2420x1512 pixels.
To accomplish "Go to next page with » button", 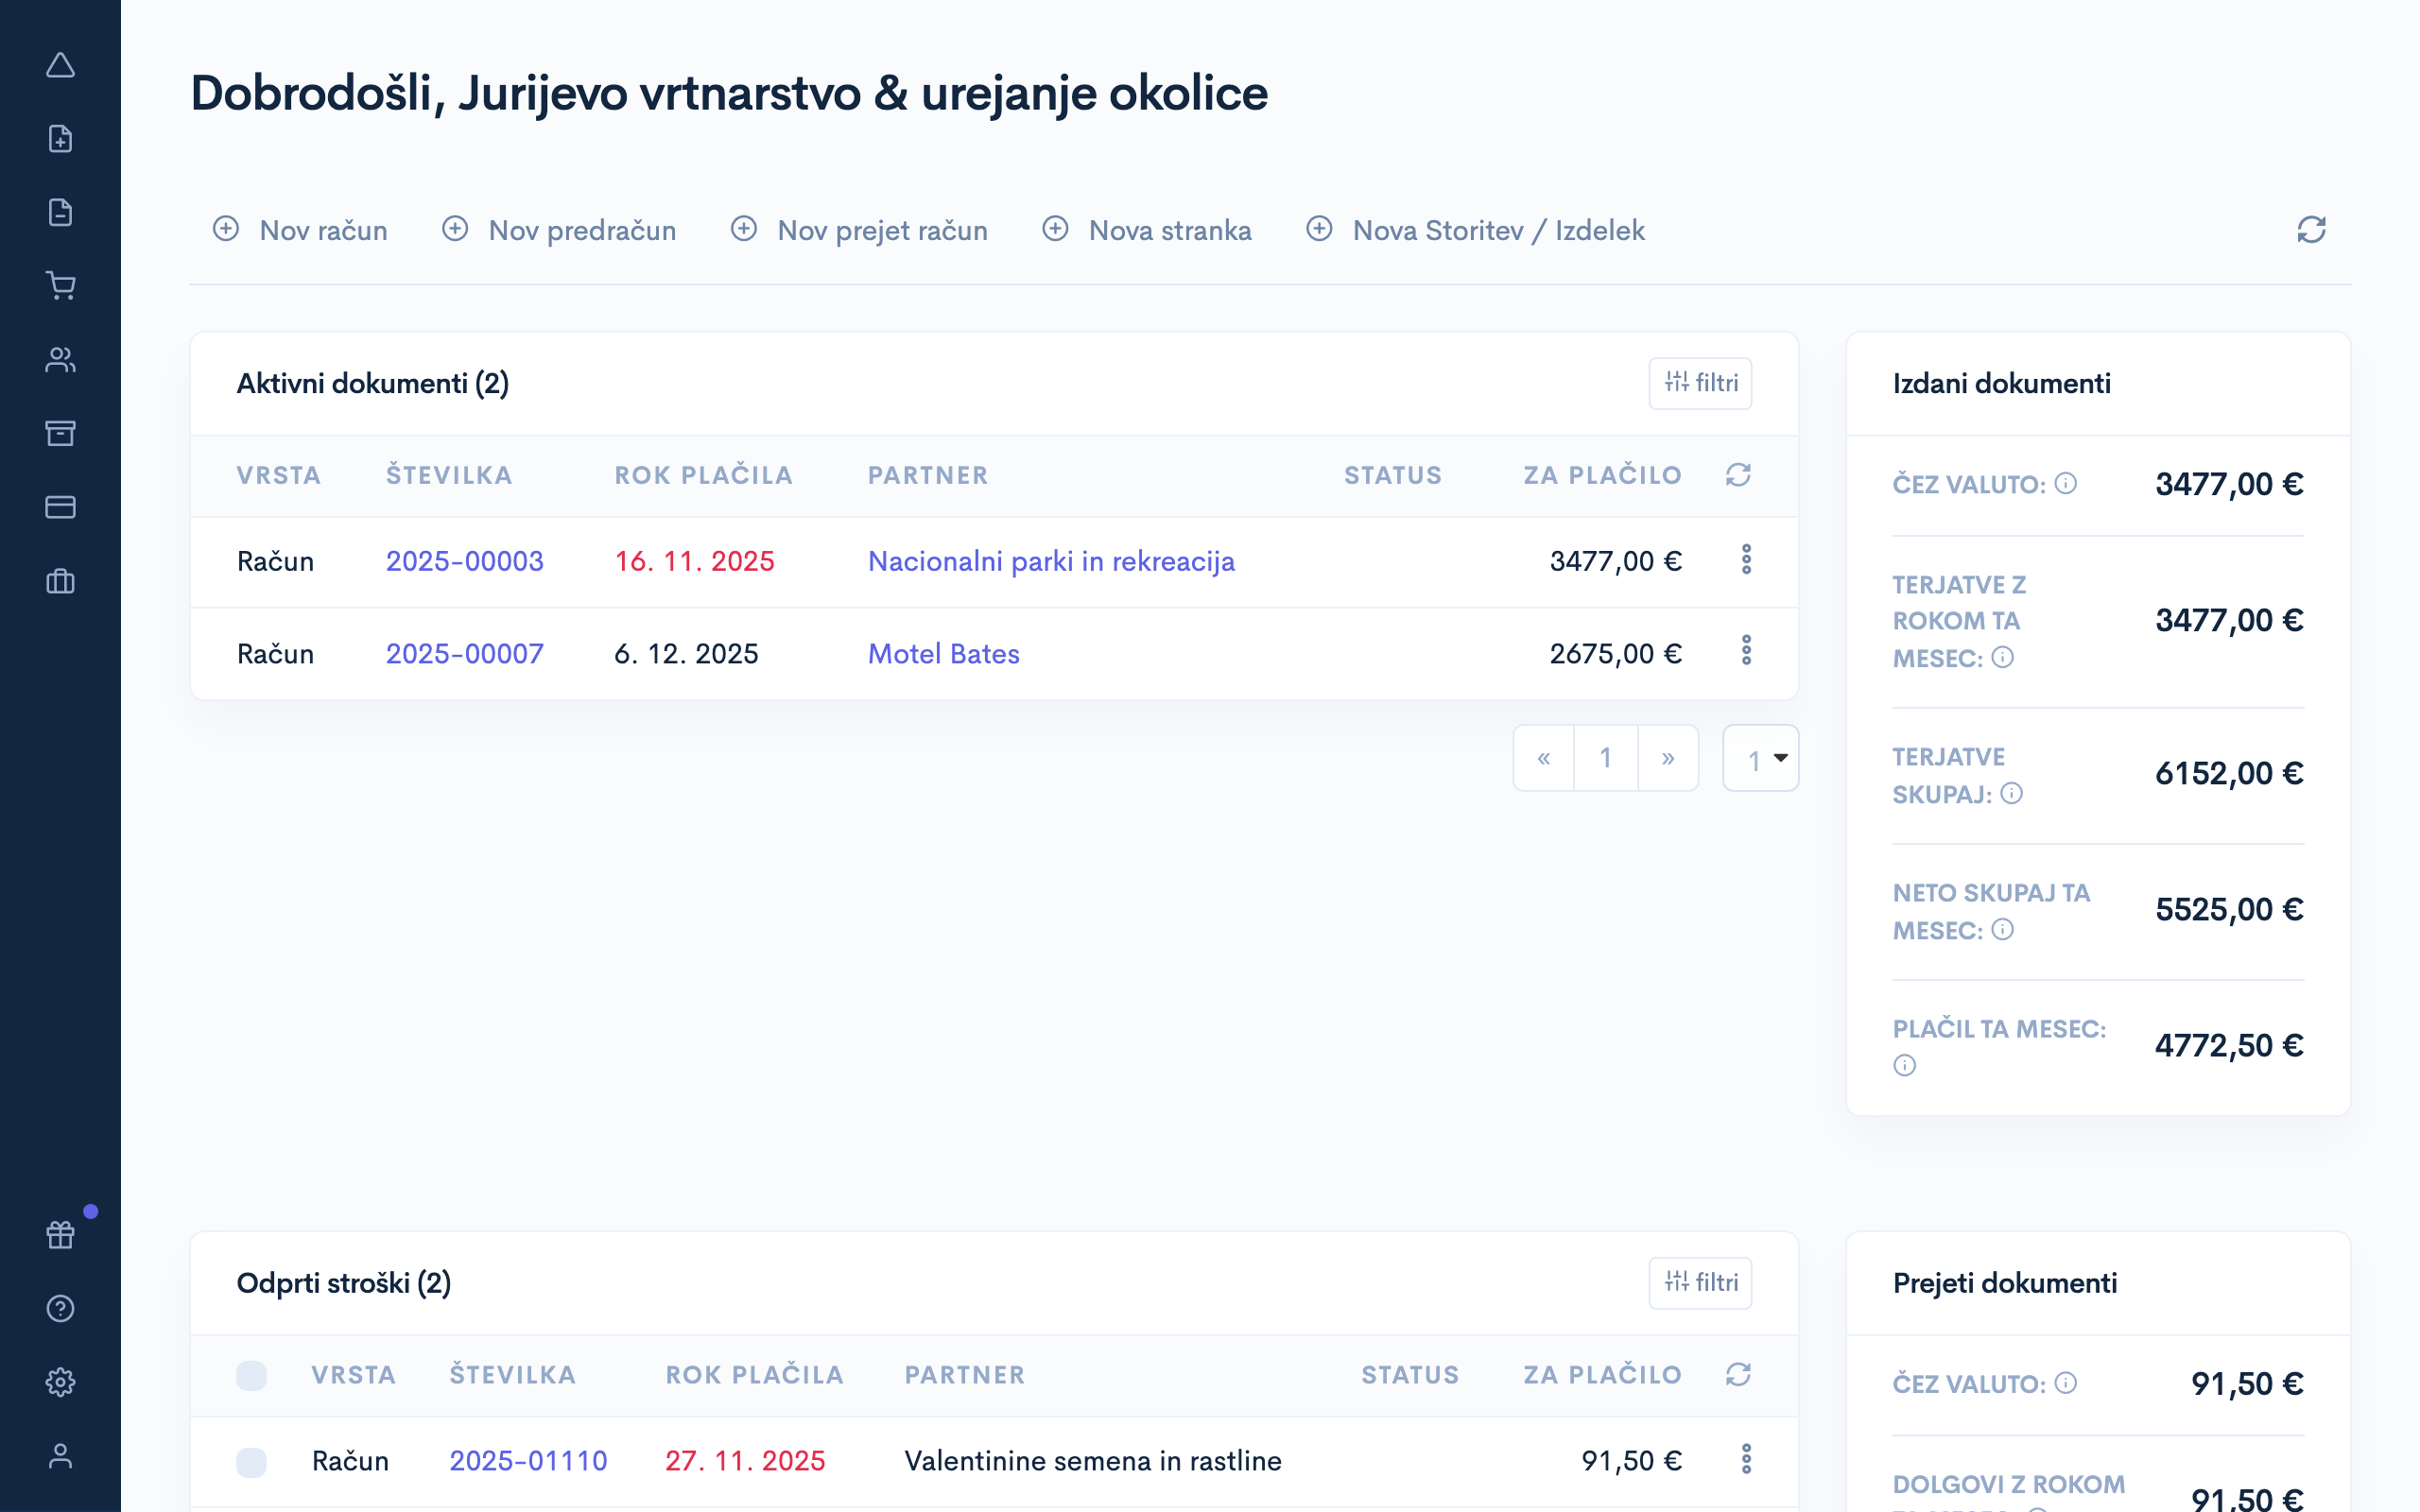I will pyautogui.click(x=1667, y=759).
